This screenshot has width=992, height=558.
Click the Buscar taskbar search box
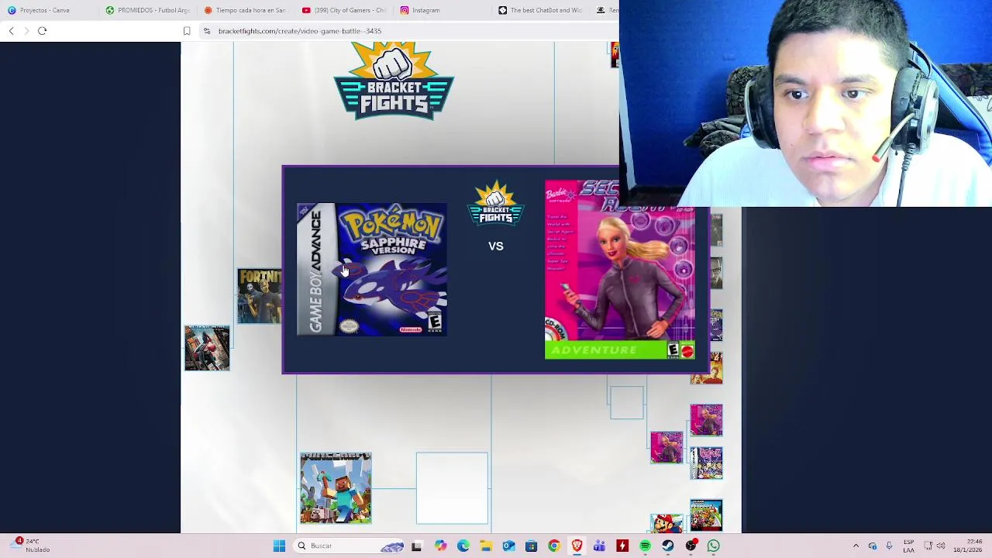coord(349,546)
